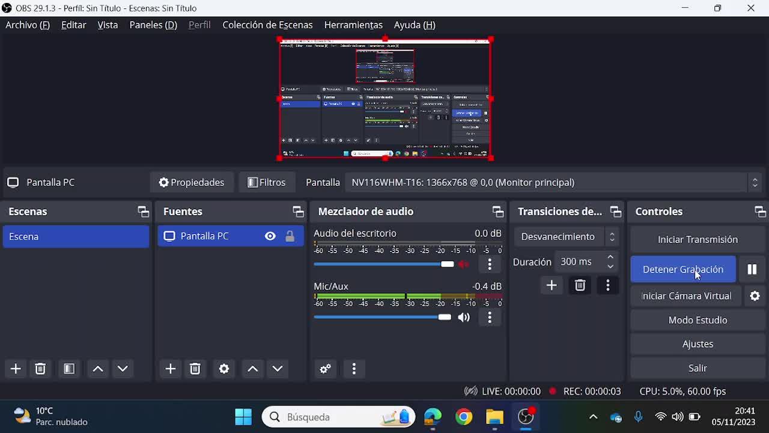The height and width of the screenshot is (433, 769).
Task: Pause the recording
Action: (752, 269)
